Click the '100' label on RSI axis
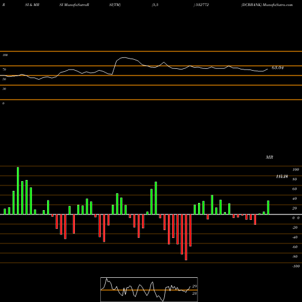Image resolution: width=302 pixels, height=302 pixels. (x=5, y=55)
